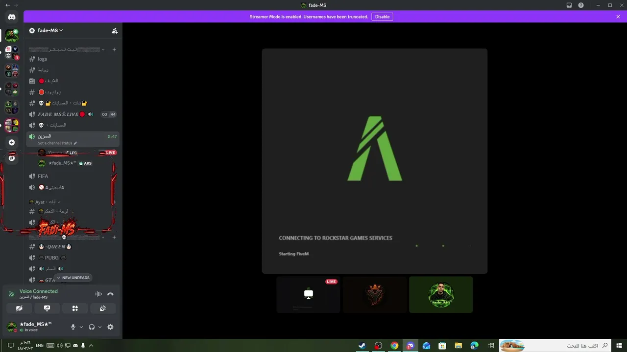Create channel in the skull category
The width and height of the screenshot is (627, 352).
pos(114,237)
